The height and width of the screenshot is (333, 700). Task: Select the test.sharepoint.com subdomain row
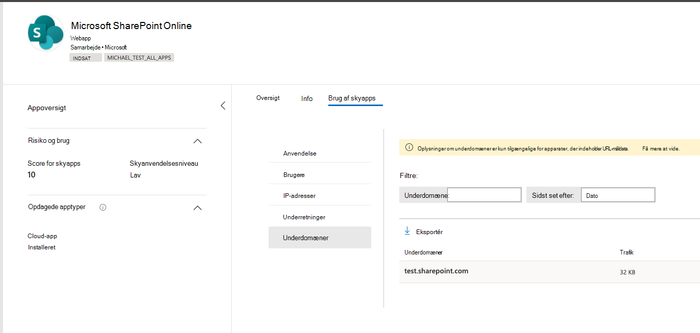click(436, 271)
